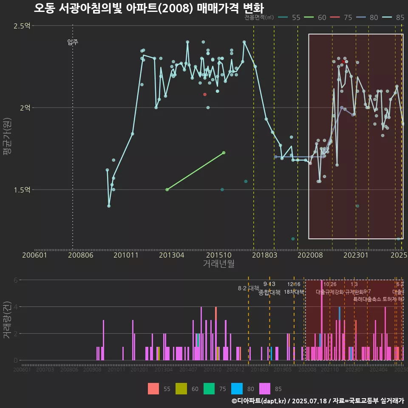Viewport: 408px width, 408px height.
Task: Click the green 60 line swatch in top legend
Action: tap(309, 17)
